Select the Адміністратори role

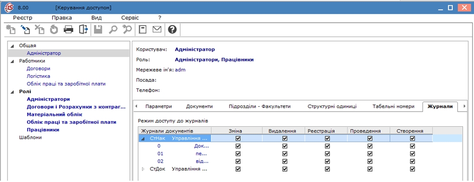48,99
